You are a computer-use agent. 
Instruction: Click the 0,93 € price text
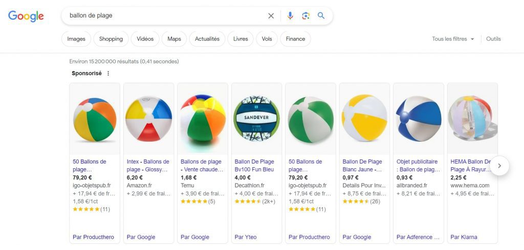pos(405,177)
